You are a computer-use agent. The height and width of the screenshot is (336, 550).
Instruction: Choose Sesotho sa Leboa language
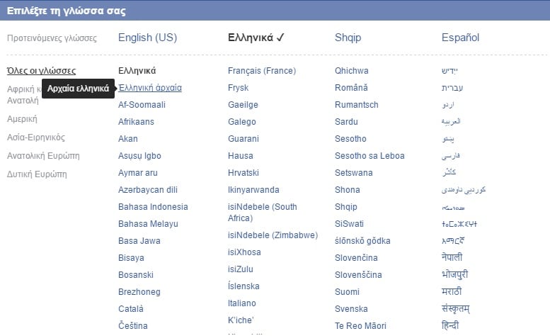click(x=369, y=155)
